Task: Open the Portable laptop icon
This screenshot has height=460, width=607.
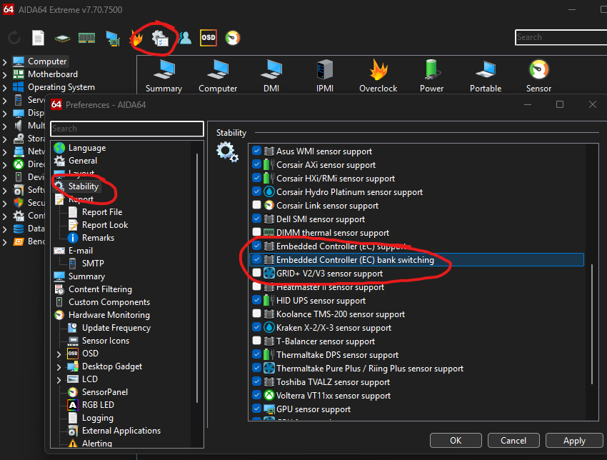Action: click(486, 76)
